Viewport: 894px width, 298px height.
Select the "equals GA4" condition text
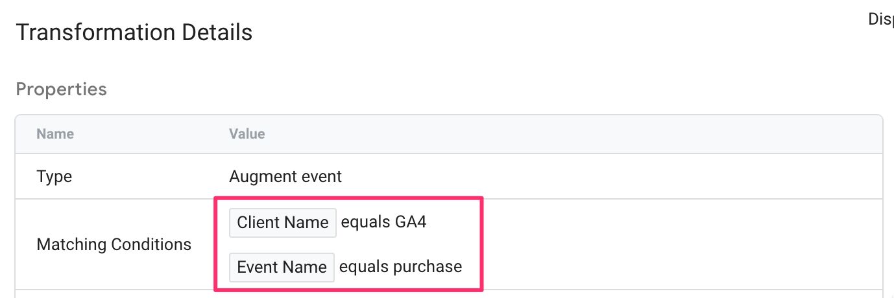[x=383, y=222]
